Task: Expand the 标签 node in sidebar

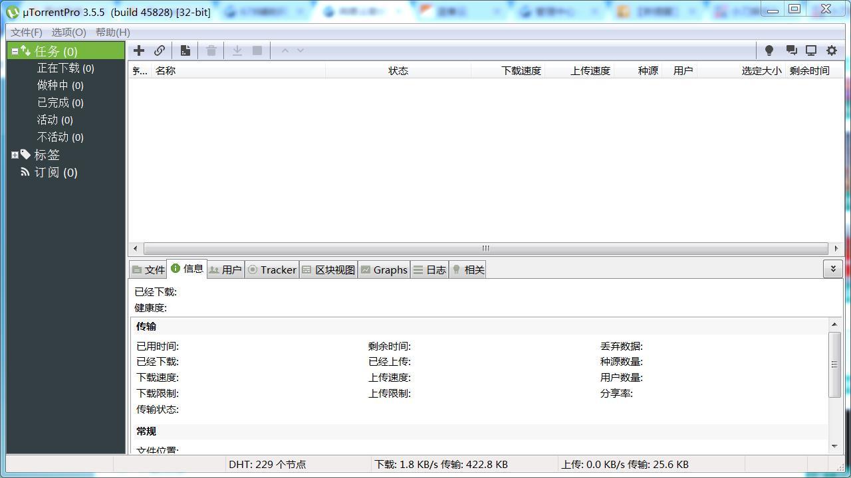Action: 15,155
